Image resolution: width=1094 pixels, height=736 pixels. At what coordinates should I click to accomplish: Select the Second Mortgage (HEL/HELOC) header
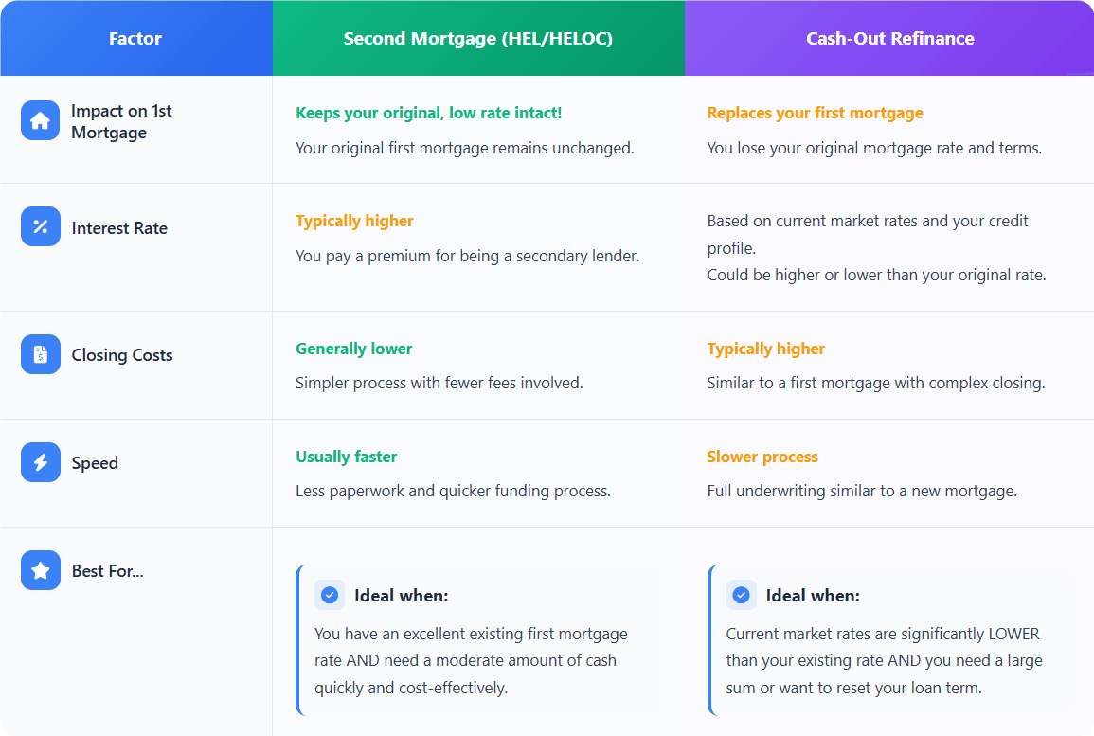(478, 39)
